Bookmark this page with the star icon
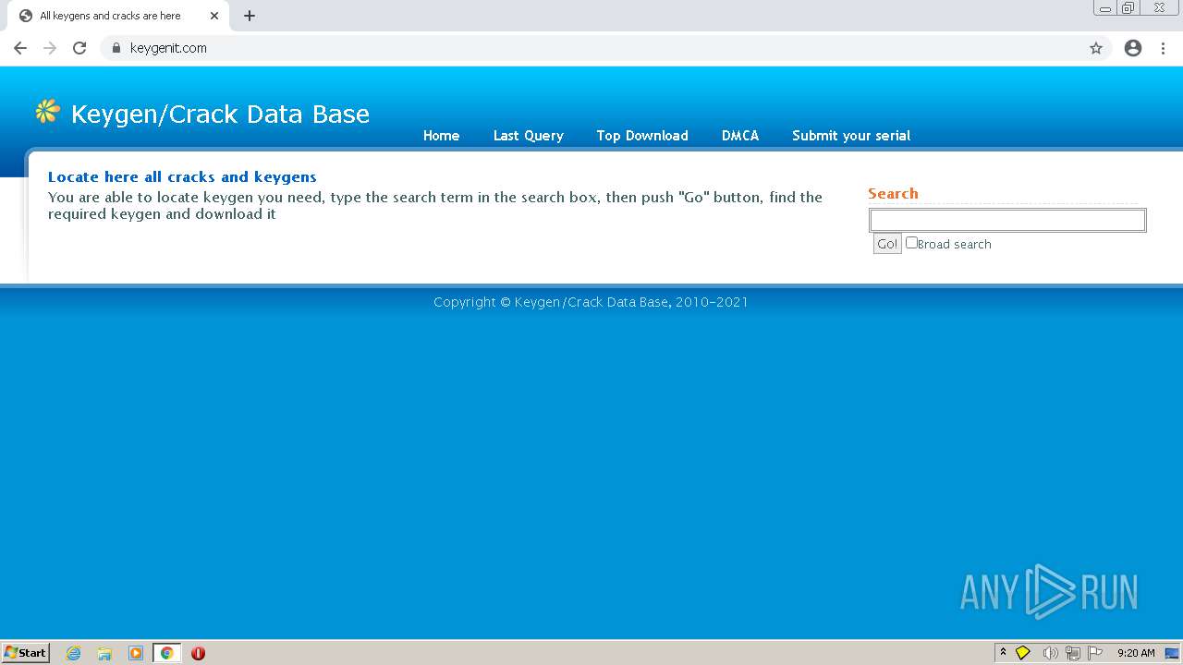This screenshot has width=1183, height=665. tap(1096, 48)
